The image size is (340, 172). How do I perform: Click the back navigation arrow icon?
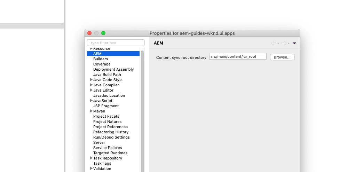click(274, 43)
